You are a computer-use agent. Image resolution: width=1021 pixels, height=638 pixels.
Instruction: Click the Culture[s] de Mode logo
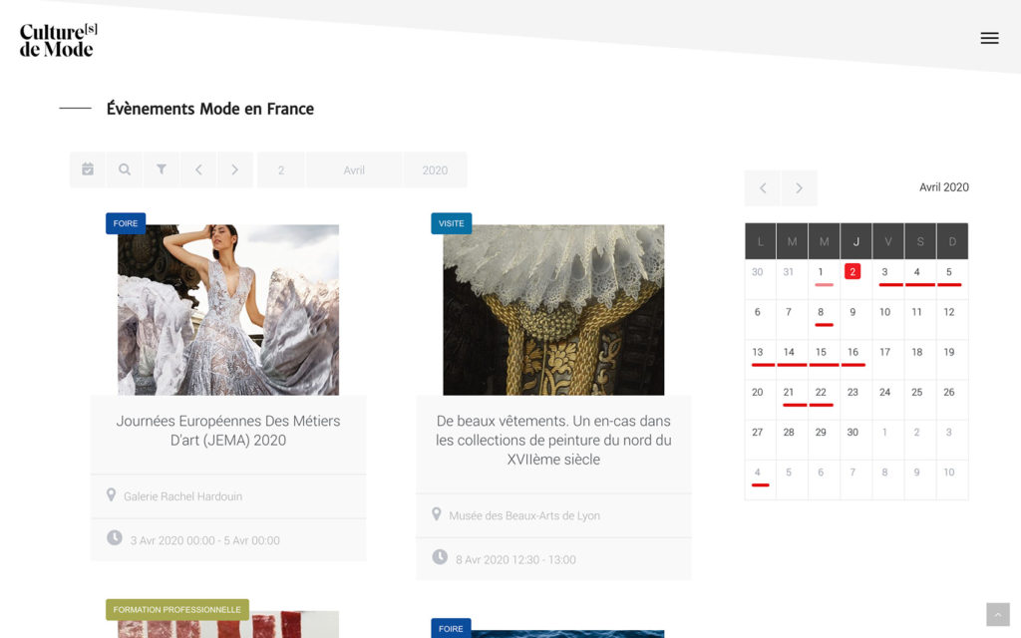tap(59, 40)
